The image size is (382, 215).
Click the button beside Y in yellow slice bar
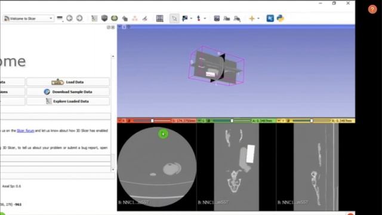(288, 121)
